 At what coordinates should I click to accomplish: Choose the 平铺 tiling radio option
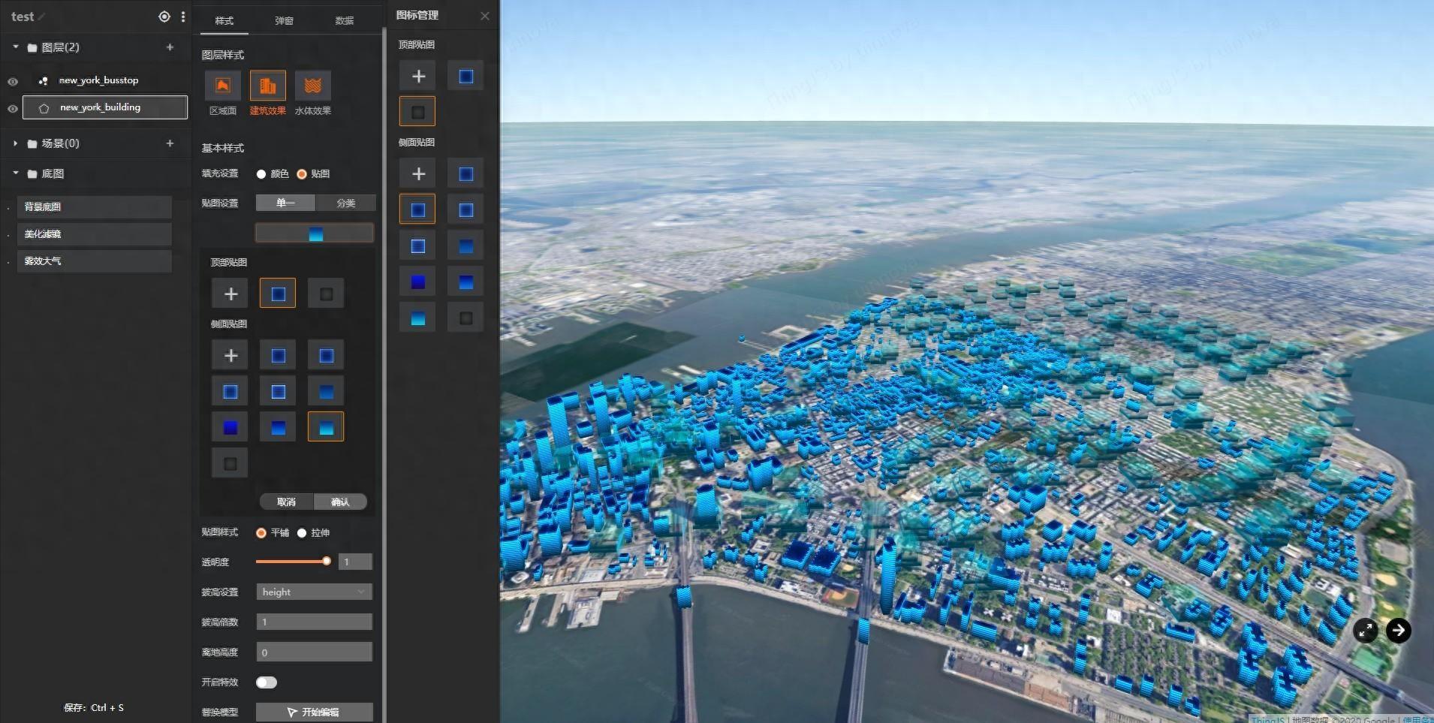coord(261,533)
